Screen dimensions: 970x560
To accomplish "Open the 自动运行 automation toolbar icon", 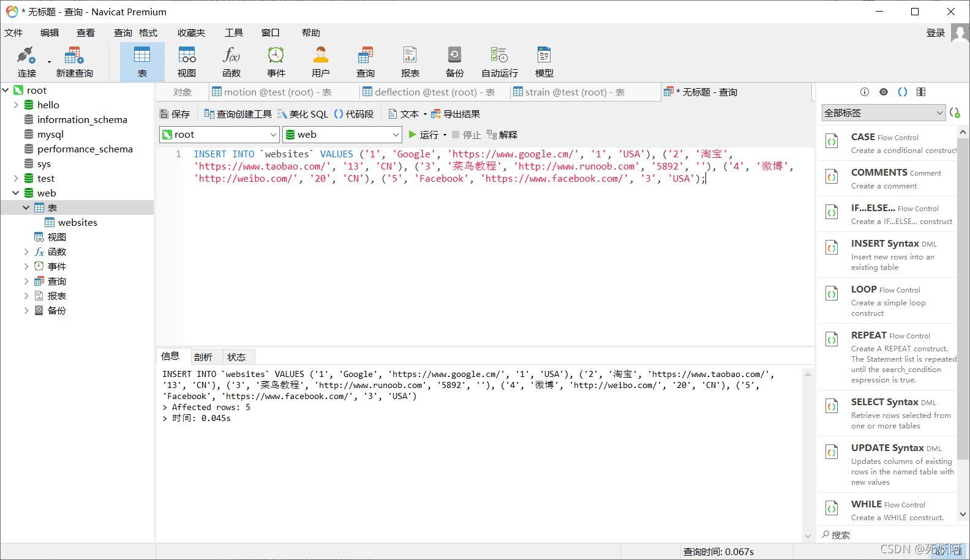I will [500, 62].
